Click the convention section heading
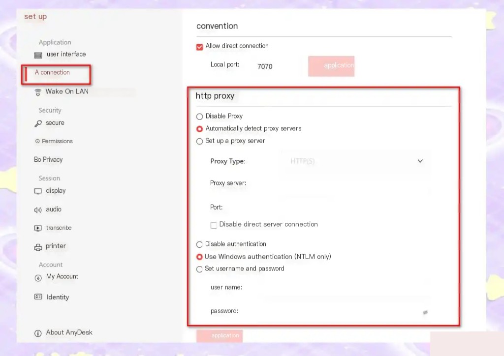 (217, 26)
